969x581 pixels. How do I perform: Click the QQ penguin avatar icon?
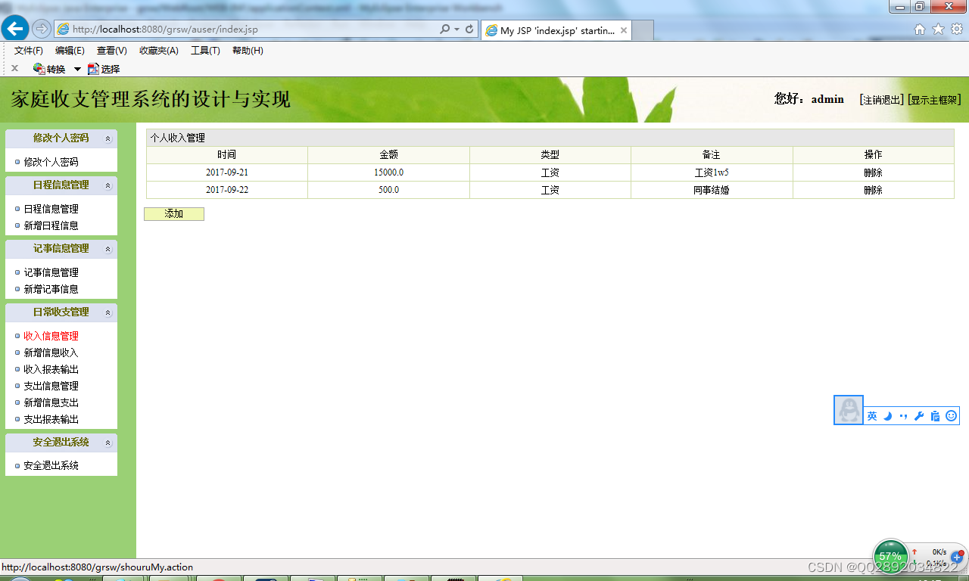848,410
